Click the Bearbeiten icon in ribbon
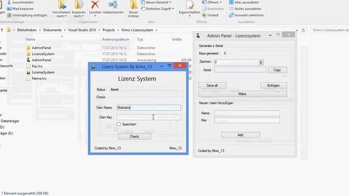The width and height of the screenshot is (349, 196). (x=204, y=9)
